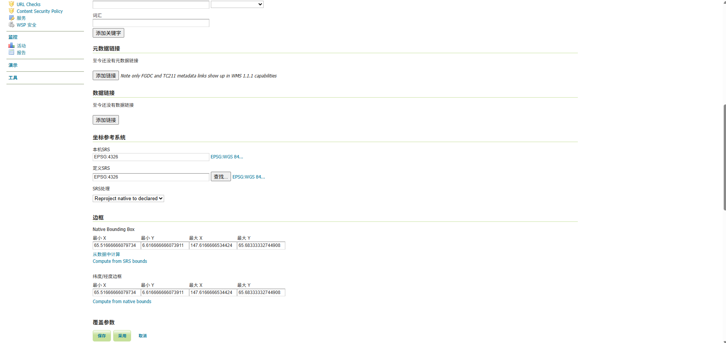The image size is (726, 343).
Task: Expand choices in the Reproject native to declared combobox
Action: 128,198
